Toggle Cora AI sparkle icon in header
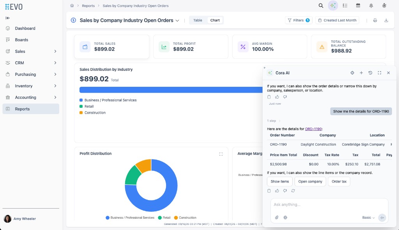 pyautogui.click(x=333, y=5)
